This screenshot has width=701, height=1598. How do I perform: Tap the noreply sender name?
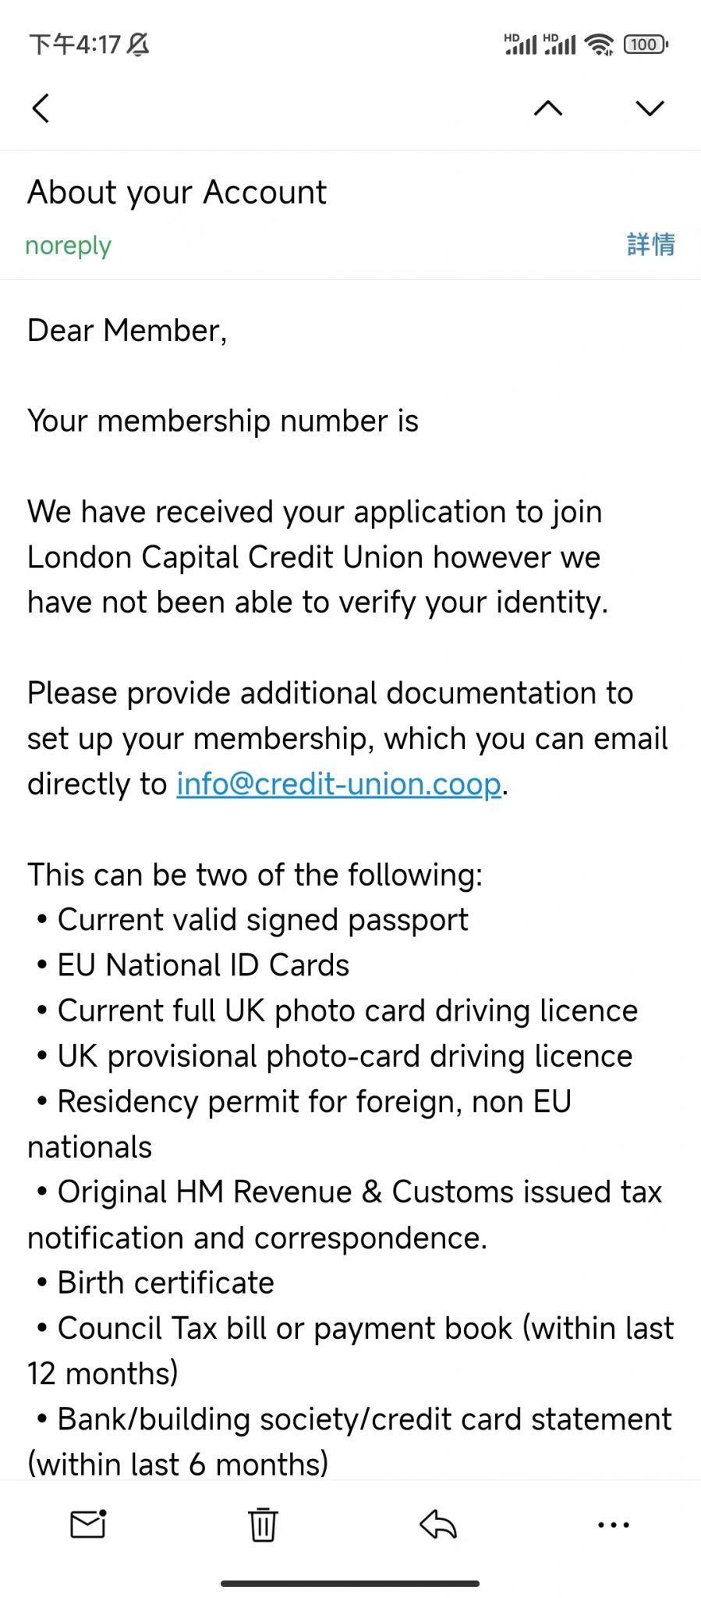[x=69, y=246]
